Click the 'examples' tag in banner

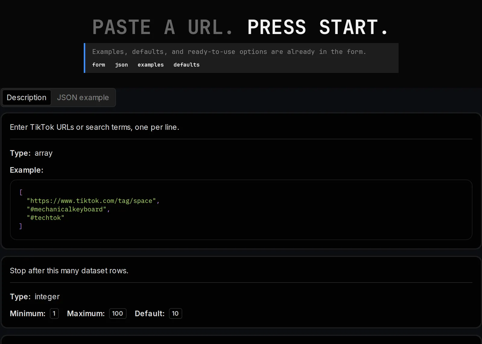[151, 65]
